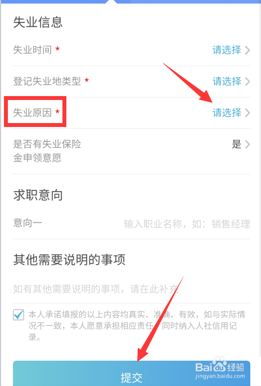Toggle the 本人承诺 agreement checkbox
This screenshot has height=386, width=261.
tap(19, 315)
